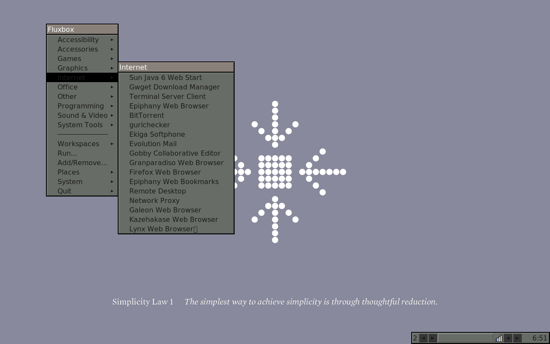Open the Other submenu
This screenshot has height=344, width=550.
[82, 96]
